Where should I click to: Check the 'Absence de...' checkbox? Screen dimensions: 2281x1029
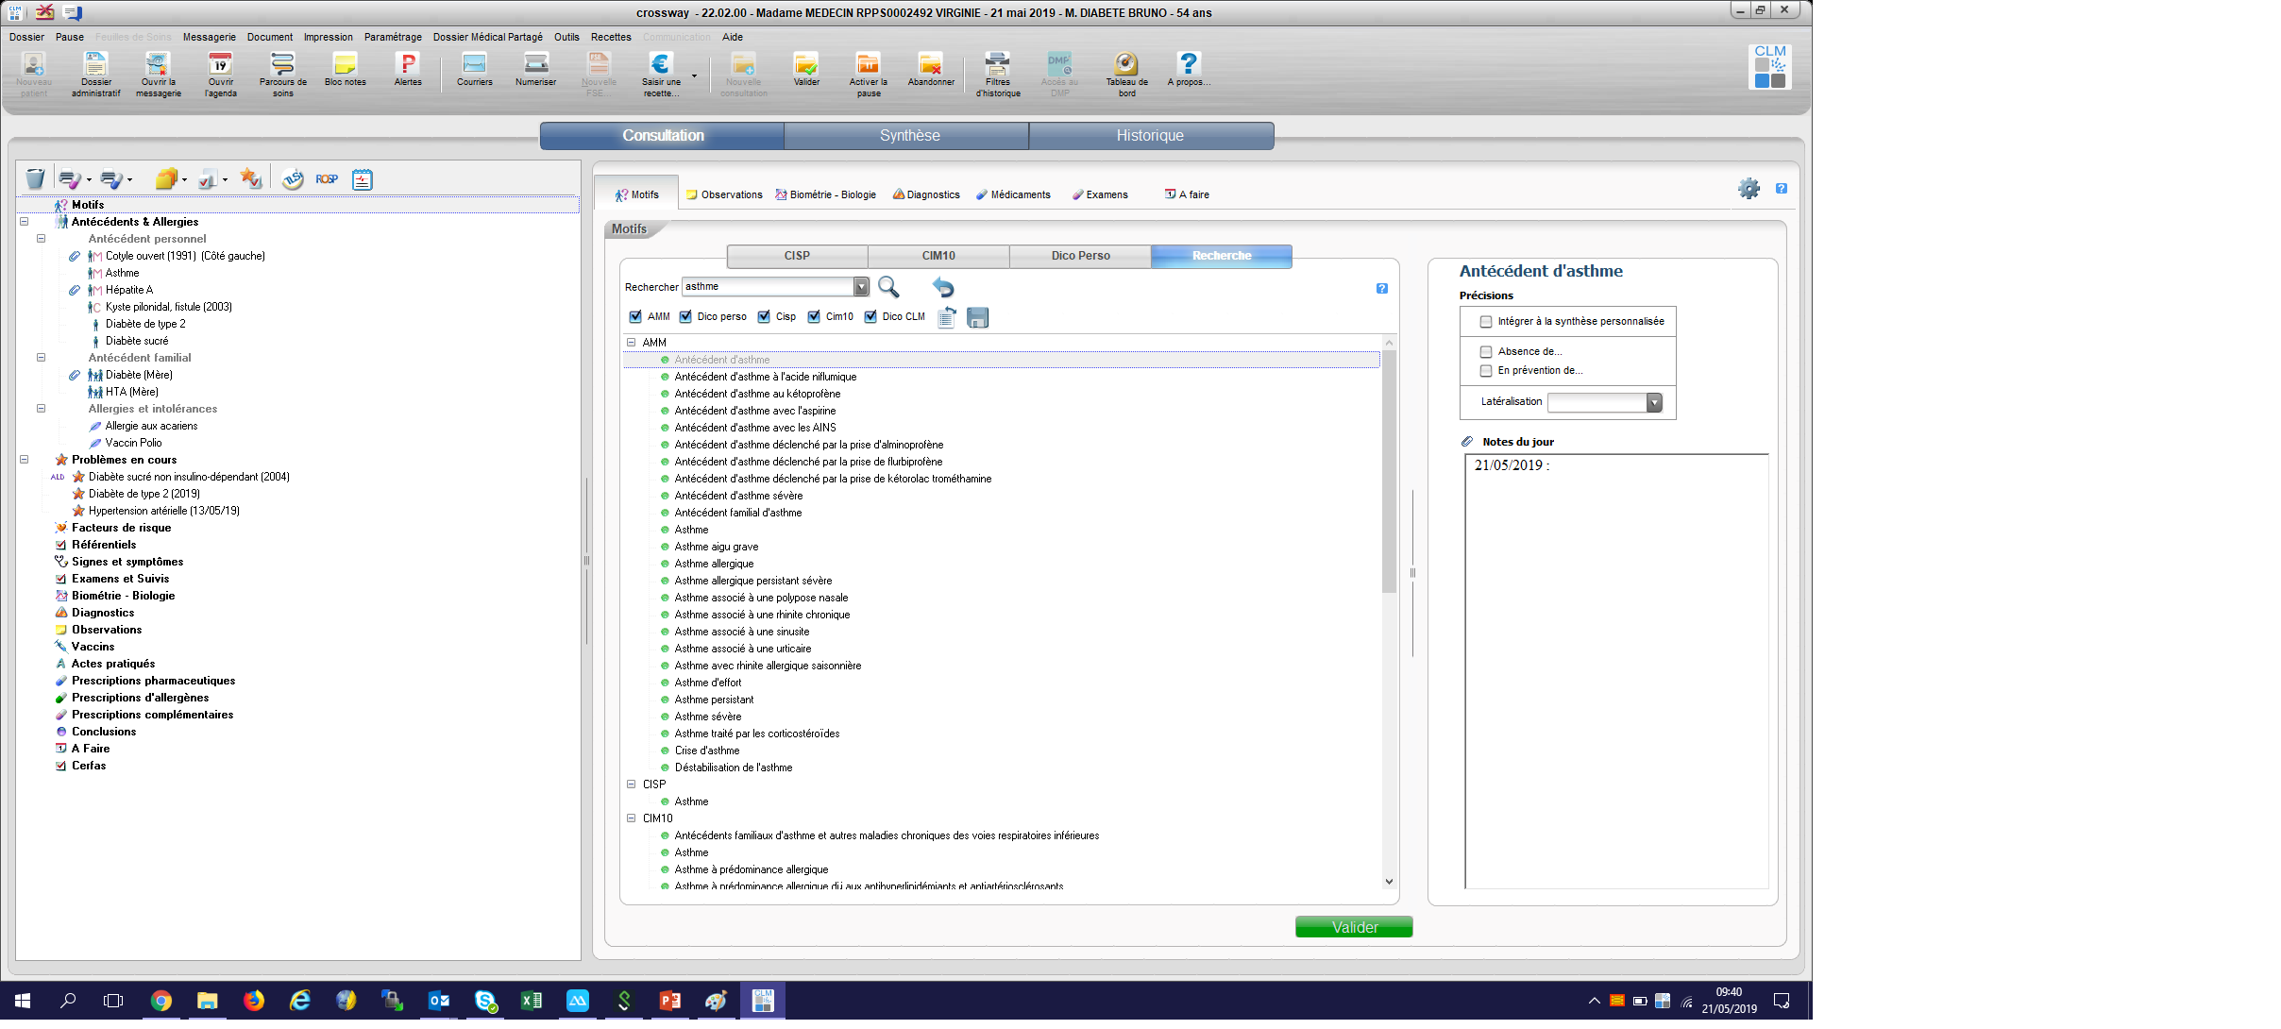1486,352
